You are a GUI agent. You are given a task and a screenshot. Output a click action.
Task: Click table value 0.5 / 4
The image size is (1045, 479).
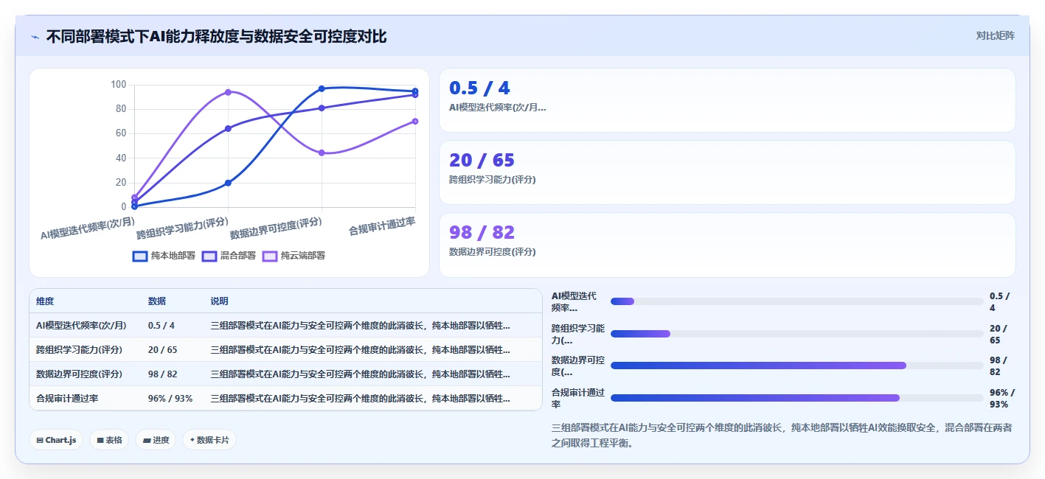click(x=162, y=326)
